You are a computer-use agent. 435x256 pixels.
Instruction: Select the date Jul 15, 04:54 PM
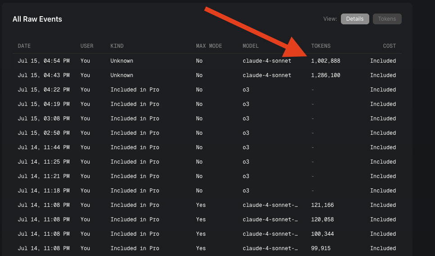pyautogui.click(x=44, y=61)
